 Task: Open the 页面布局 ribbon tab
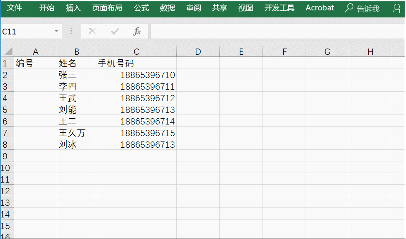tap(107, 8)
